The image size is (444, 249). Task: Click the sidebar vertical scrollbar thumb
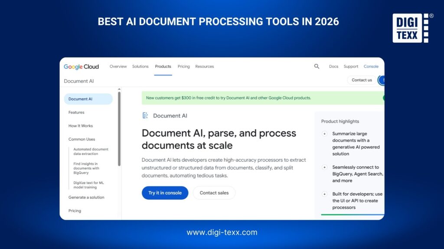(119, 129)
